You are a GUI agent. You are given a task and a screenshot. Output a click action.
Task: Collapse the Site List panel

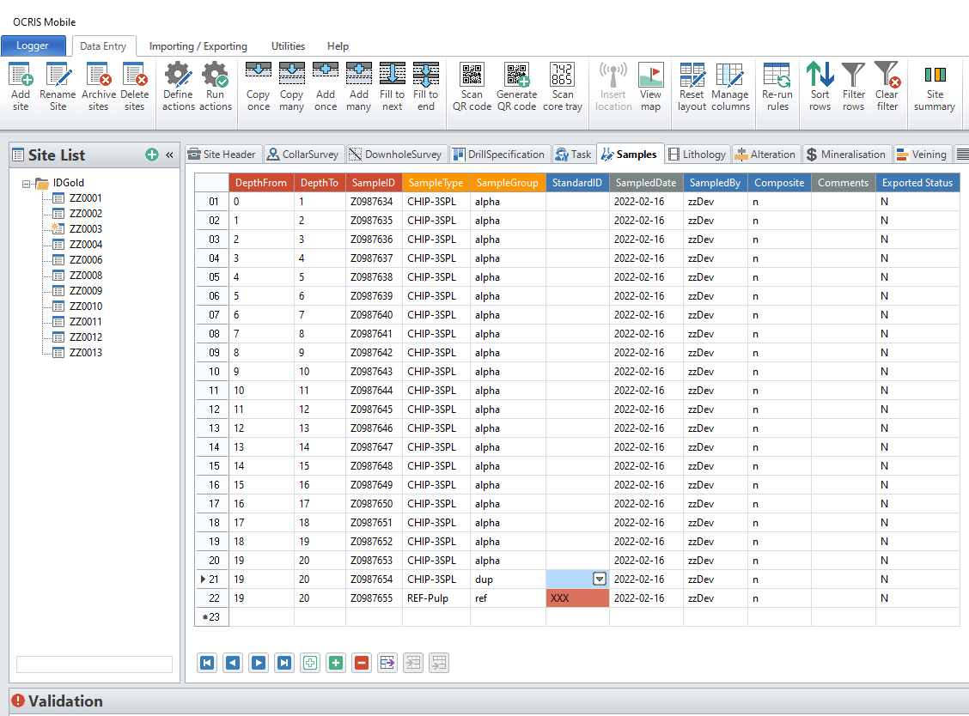click(x=169, y=155)
